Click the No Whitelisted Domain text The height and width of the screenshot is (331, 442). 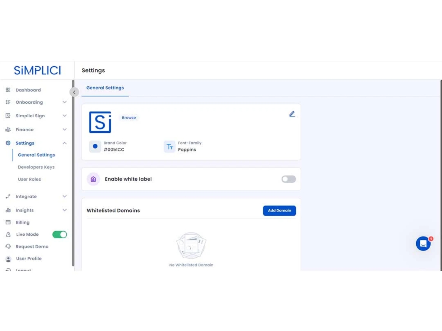click(x=191, y=265)
